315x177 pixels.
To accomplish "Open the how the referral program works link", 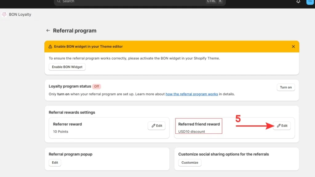I will click(192, 94).
